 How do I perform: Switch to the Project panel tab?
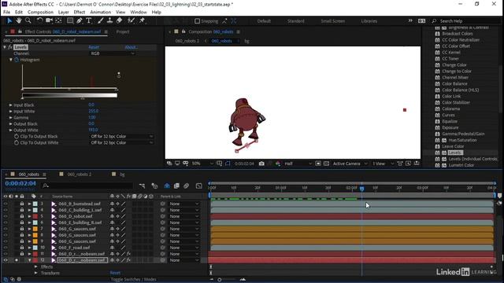coord(123,31)
